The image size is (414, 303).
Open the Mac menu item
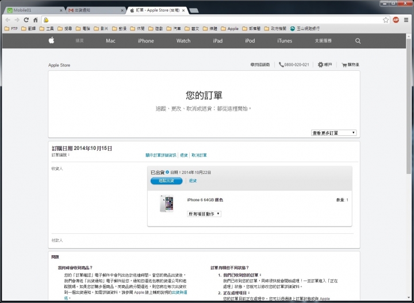tap(110, 41)
